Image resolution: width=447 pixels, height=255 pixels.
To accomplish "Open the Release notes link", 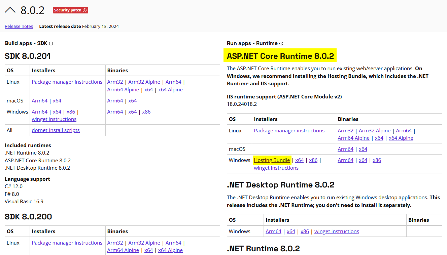I will (x=19, y=26).
